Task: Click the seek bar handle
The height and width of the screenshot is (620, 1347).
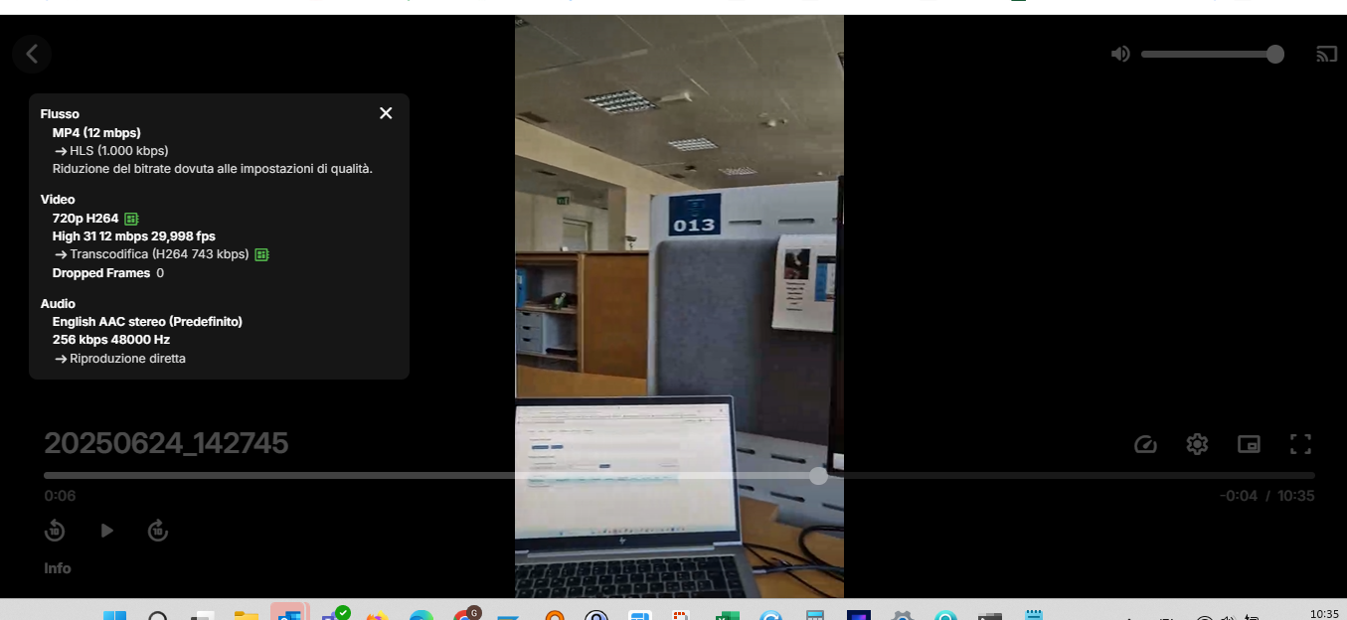Action: pos(818,476)
